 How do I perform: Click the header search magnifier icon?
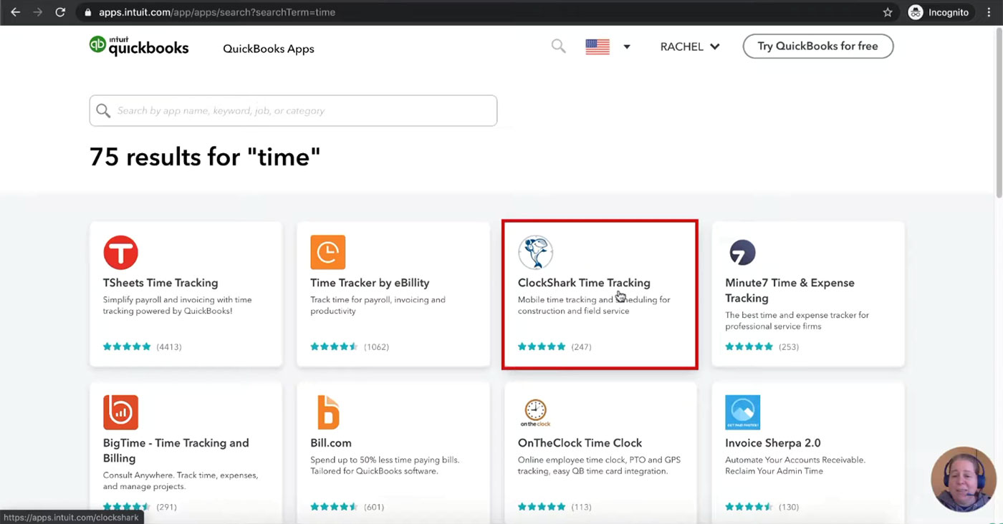[559, 47]
